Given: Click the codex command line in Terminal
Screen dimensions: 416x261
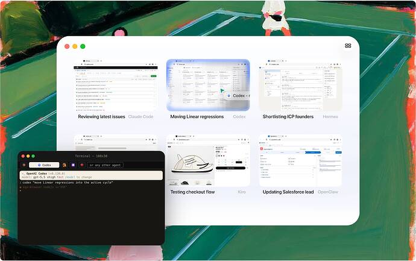Looking at the screenshot, I should [x=68, y=183].
